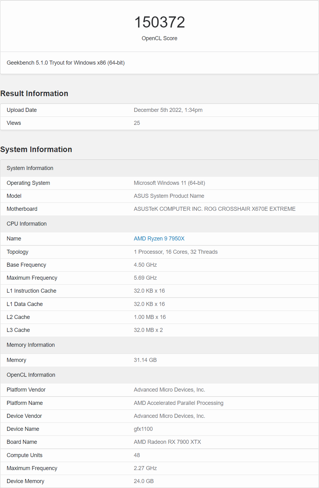Select AMD Accelerated Parallel Processing value
This screenshot has height=488, width=319.
coord(179,403)
